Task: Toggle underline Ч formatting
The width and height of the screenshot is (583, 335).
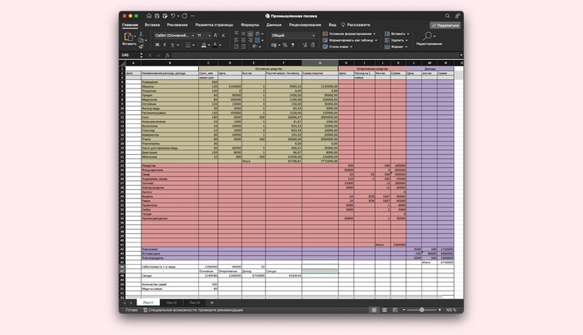Action: (x=172, y=45)
